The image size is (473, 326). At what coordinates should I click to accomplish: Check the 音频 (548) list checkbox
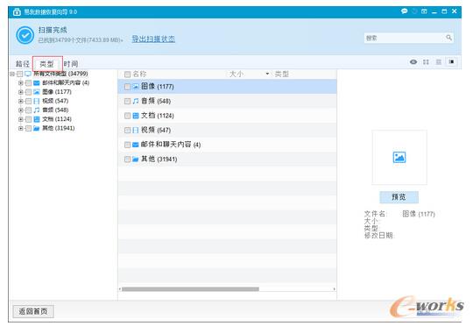click(127, 101)
